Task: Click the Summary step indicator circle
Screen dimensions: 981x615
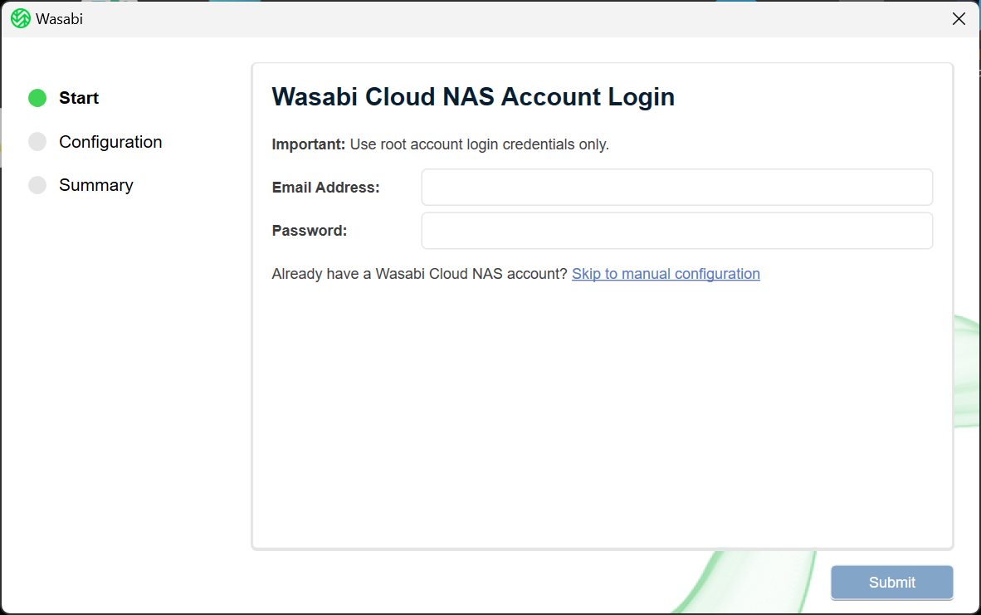Action: click(x=37, y=184)
